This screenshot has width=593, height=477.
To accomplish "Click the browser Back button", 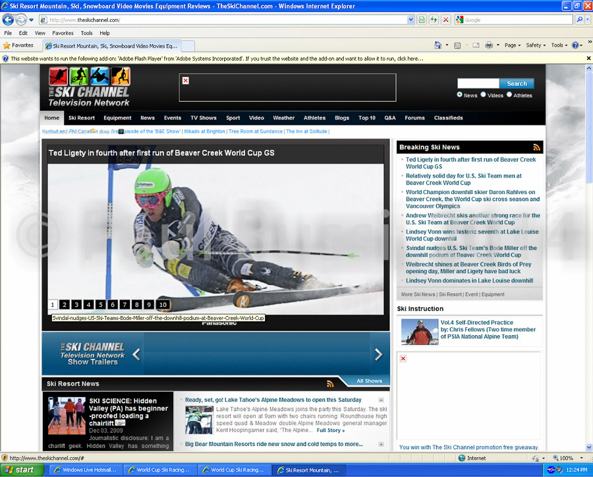I will (8, 19).
